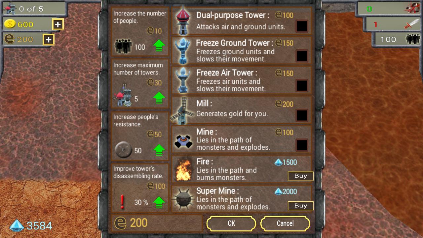Click the plus icon beside energy 200
The width and height of the screenshot is (423, 238).
pos(49,40)
